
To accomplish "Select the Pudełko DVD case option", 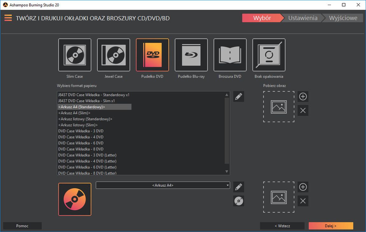I will click(x=152, y=55).
